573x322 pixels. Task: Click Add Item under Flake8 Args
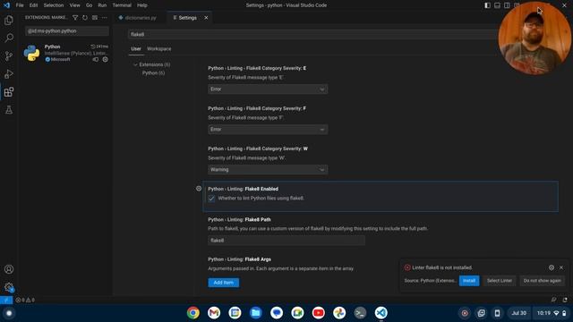tap(223, 283)
